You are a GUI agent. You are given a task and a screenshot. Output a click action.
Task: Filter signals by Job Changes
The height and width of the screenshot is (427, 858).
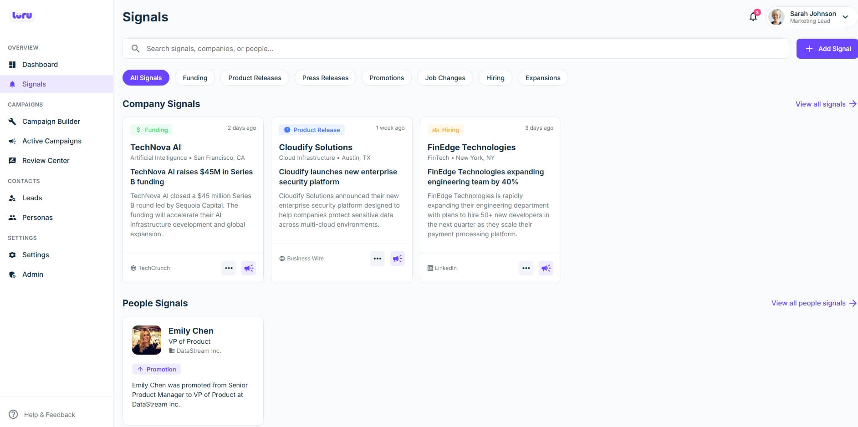pyautogui.click(x=445, y=78)
